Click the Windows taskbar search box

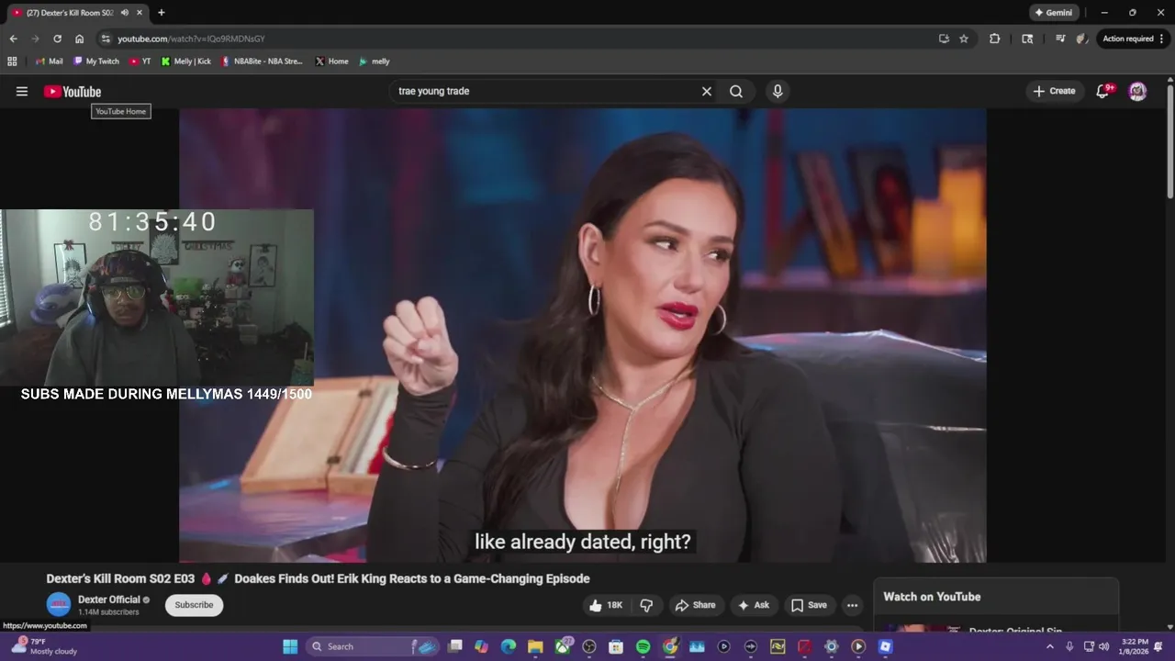pyautogui.click(x=374, y=646)
